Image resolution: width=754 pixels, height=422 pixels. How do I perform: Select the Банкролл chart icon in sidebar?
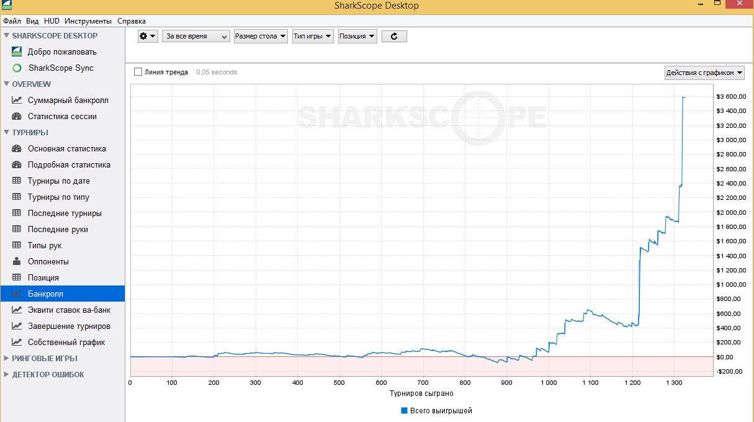click(x=17, y=294)
